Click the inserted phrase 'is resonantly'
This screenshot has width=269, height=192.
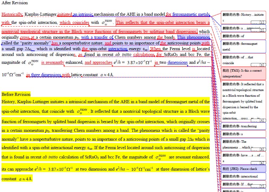pyautogui.click(x=53, y=62)
